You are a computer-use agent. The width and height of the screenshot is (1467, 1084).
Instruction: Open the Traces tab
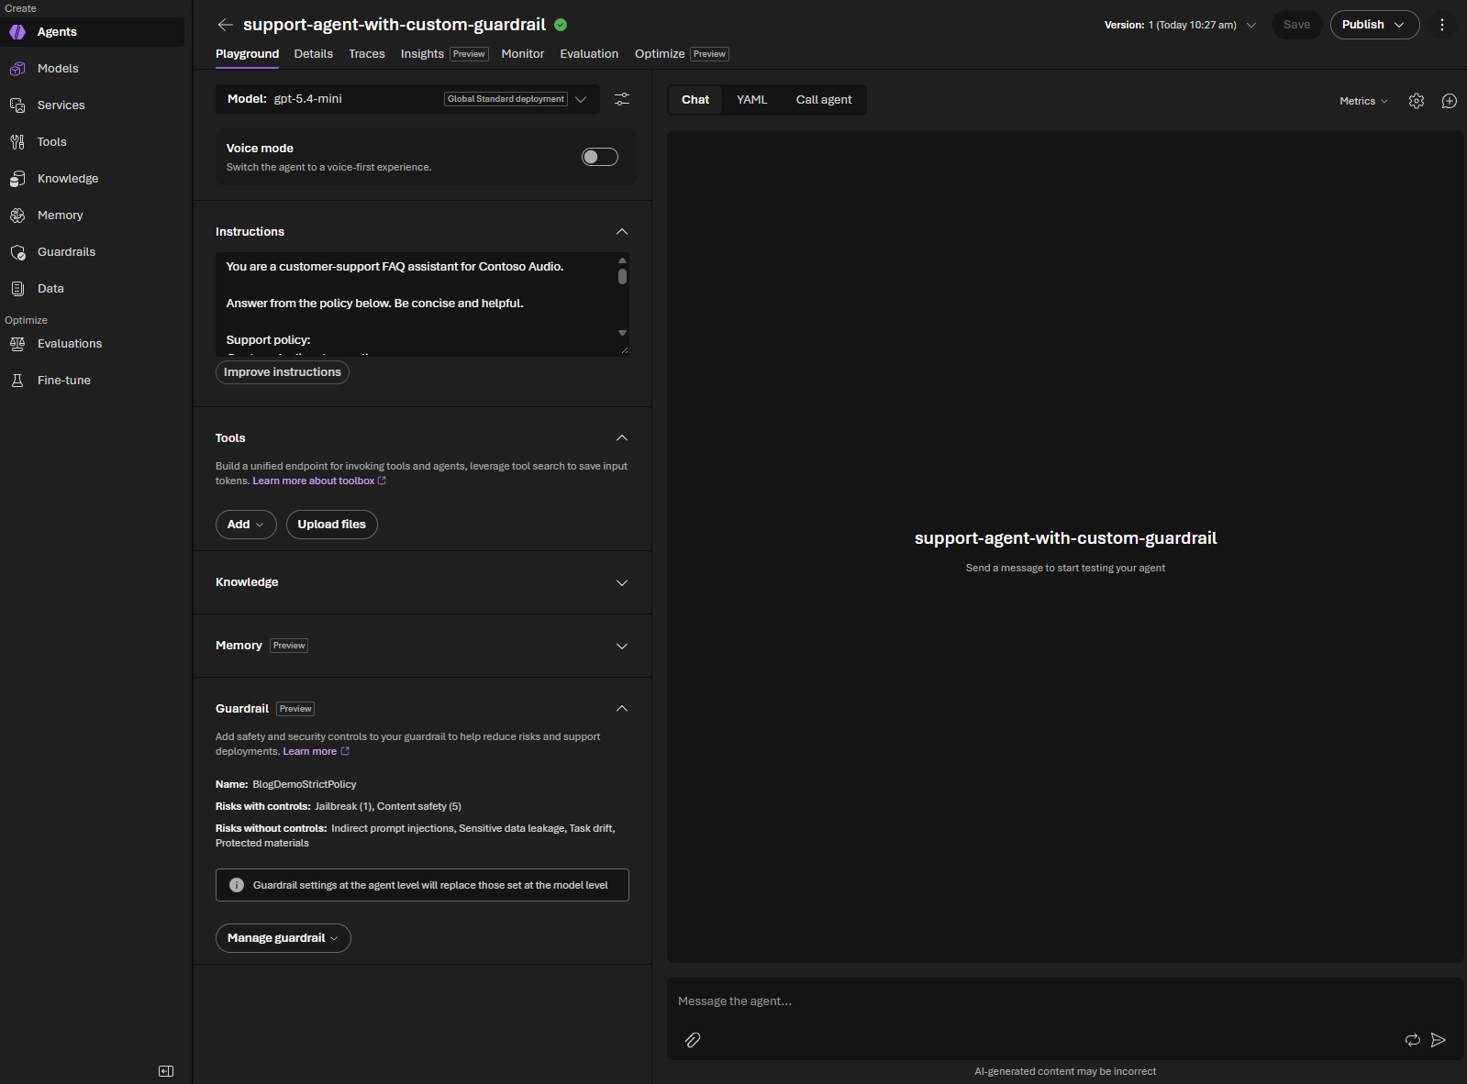coord(367,54)
